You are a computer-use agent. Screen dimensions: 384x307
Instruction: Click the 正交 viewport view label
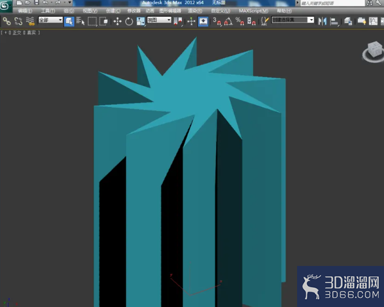(x=17, y=32)
